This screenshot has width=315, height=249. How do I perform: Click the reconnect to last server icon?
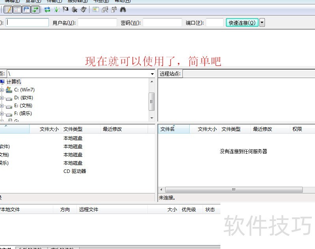84,10
